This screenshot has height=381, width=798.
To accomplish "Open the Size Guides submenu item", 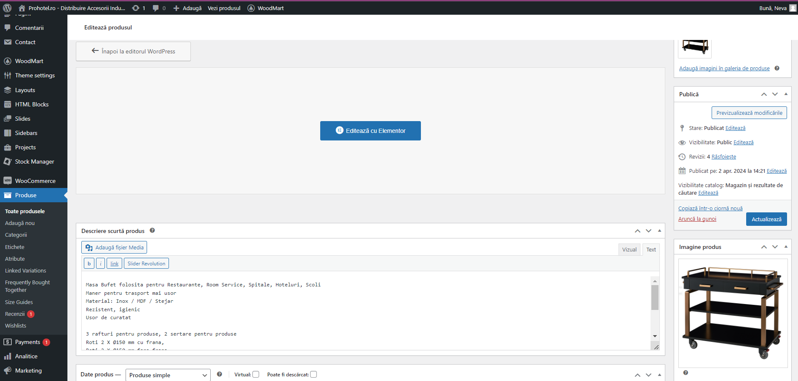I will [19, 302].
